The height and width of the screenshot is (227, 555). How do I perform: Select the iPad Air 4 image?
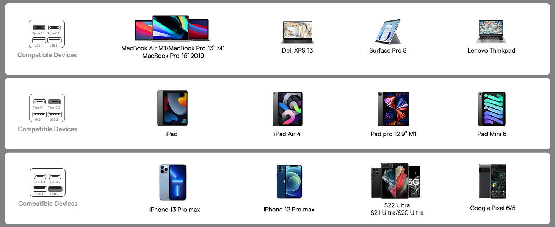287,109
